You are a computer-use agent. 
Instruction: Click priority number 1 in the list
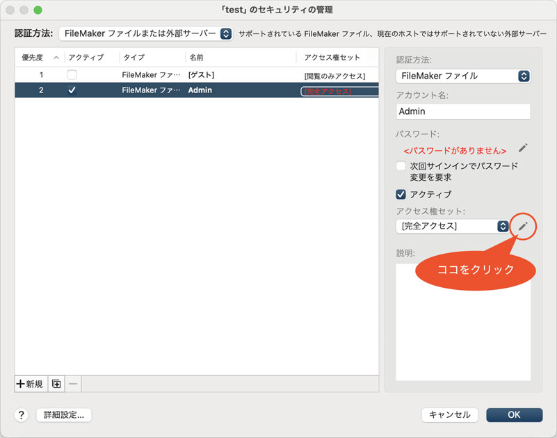click(41, 75)
